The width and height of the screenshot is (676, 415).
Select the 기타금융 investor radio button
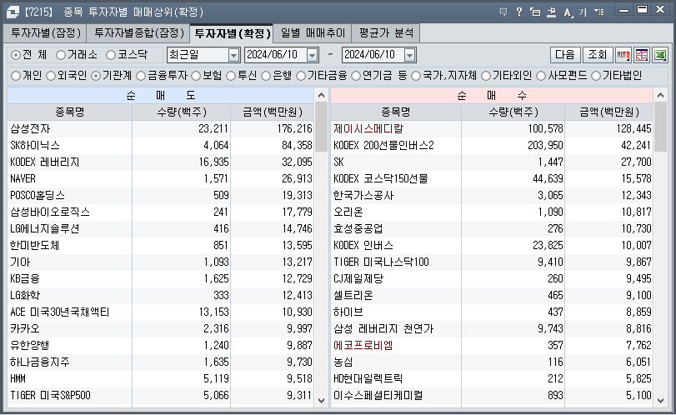click(x=301, y=76)
